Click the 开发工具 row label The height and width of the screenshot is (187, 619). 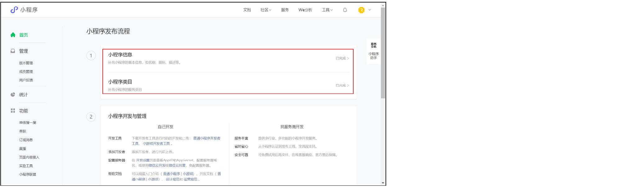(x=115, y=138)
